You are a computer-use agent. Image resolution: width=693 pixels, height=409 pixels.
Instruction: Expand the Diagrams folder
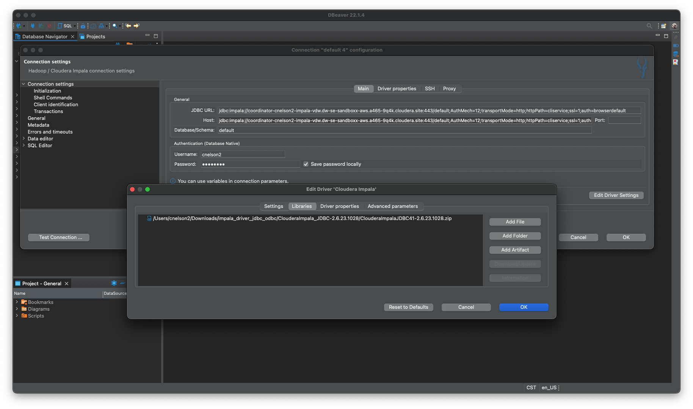(17, 309)
